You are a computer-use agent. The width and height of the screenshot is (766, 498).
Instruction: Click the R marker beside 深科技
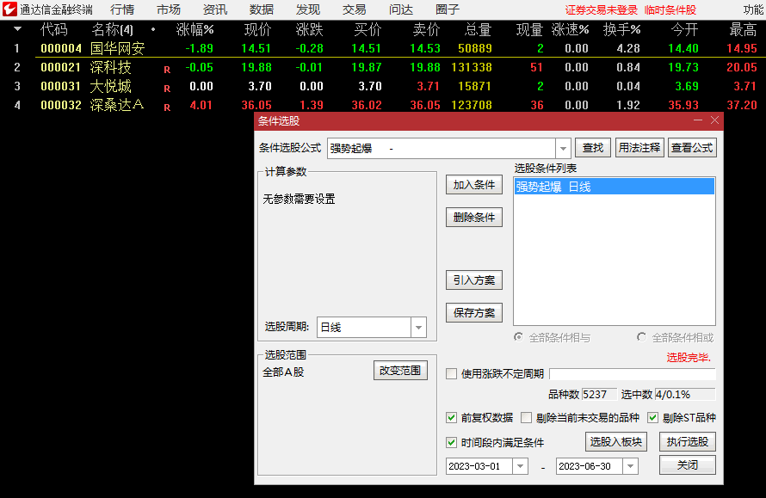(x=167, y=70)
